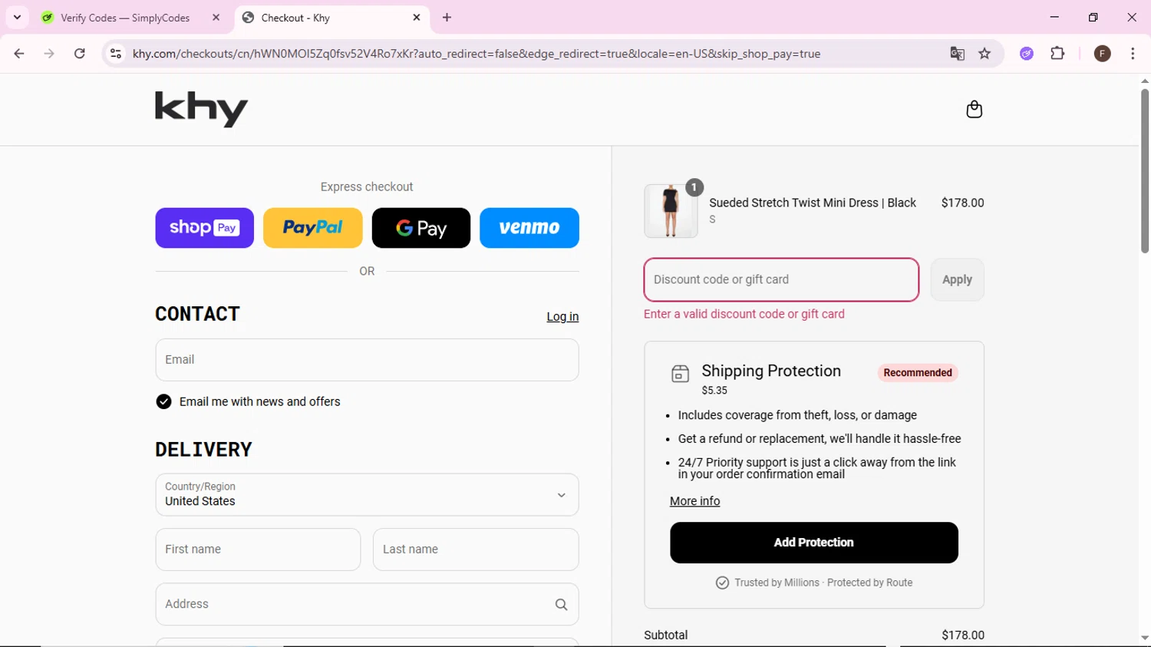The width and height of the screenshot is (1151, 647).
Task: Click the Shipping Protection package icon
Action: 680,374
